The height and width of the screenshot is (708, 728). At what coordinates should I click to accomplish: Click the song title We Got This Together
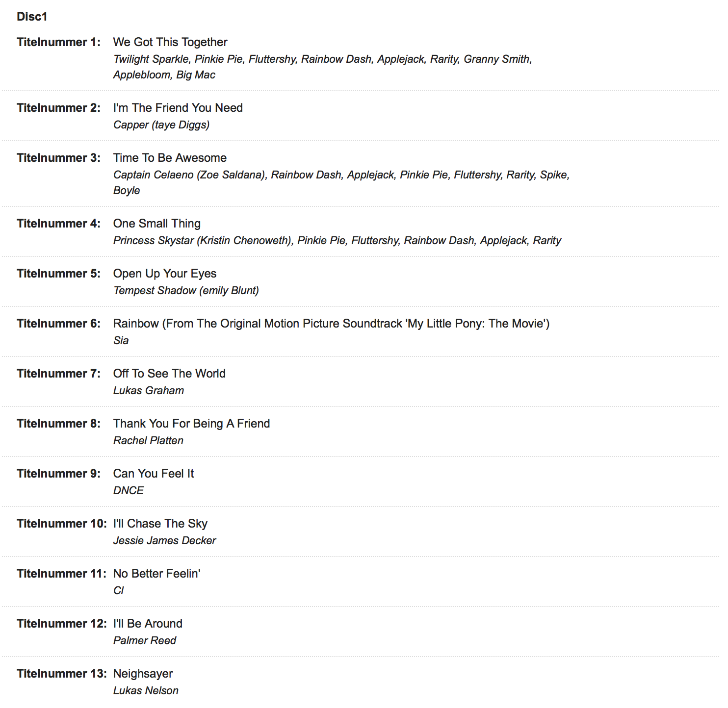pyautogui.click(x=170, y=42)
